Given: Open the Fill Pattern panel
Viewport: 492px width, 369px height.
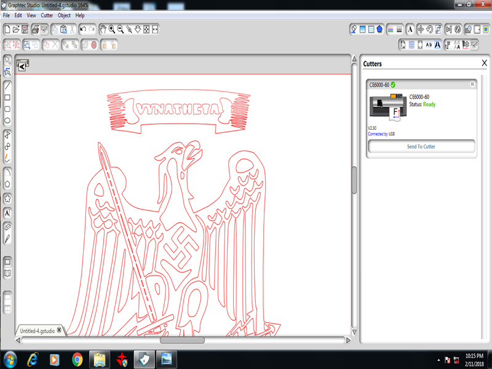Looking at the screenshot, I should [x=371, y=30].
